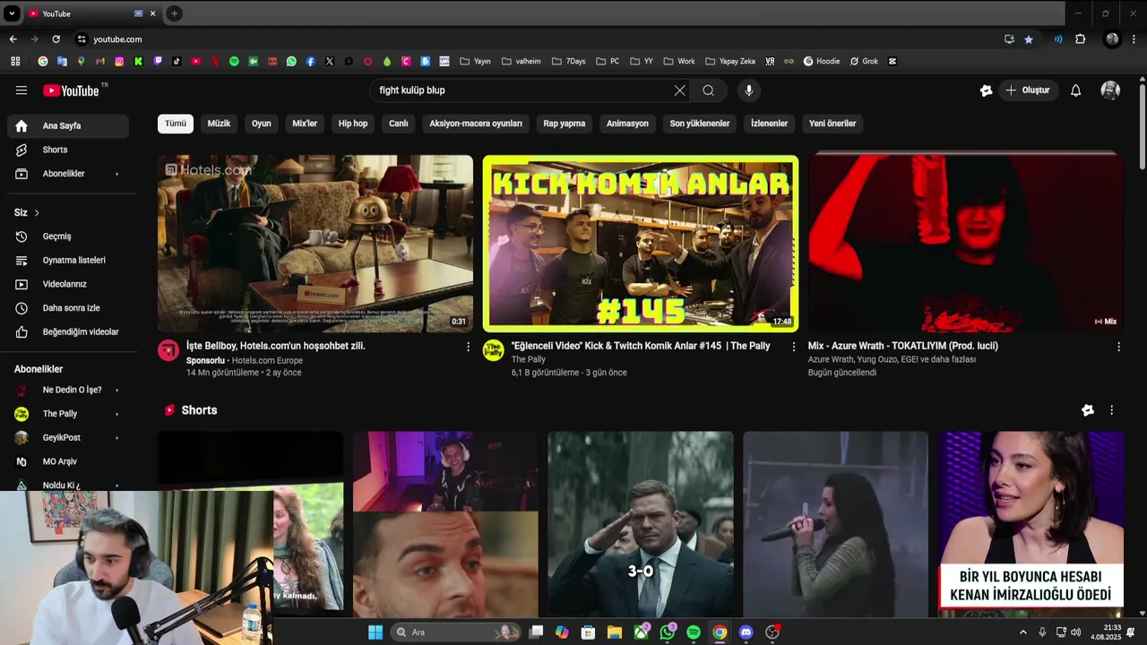This screenshot has height=645, width=1147.
Task: Open the Oluştur create button
Action: (1029, 90)
